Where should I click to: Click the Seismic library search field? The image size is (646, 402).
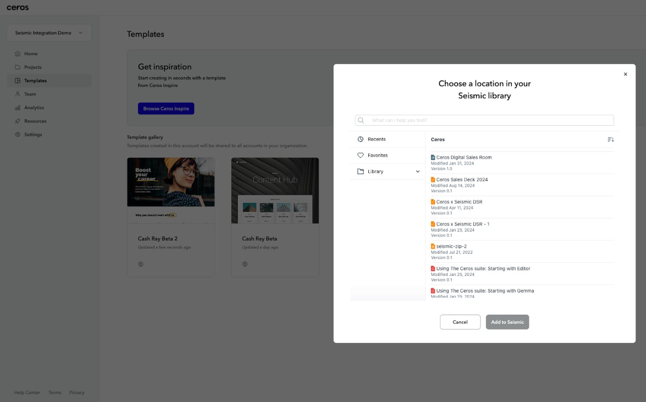(x=484, y=120)
